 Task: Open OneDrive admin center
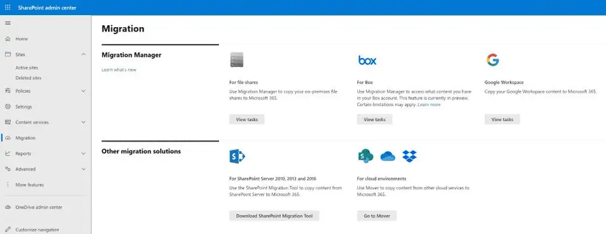[39, 207]
